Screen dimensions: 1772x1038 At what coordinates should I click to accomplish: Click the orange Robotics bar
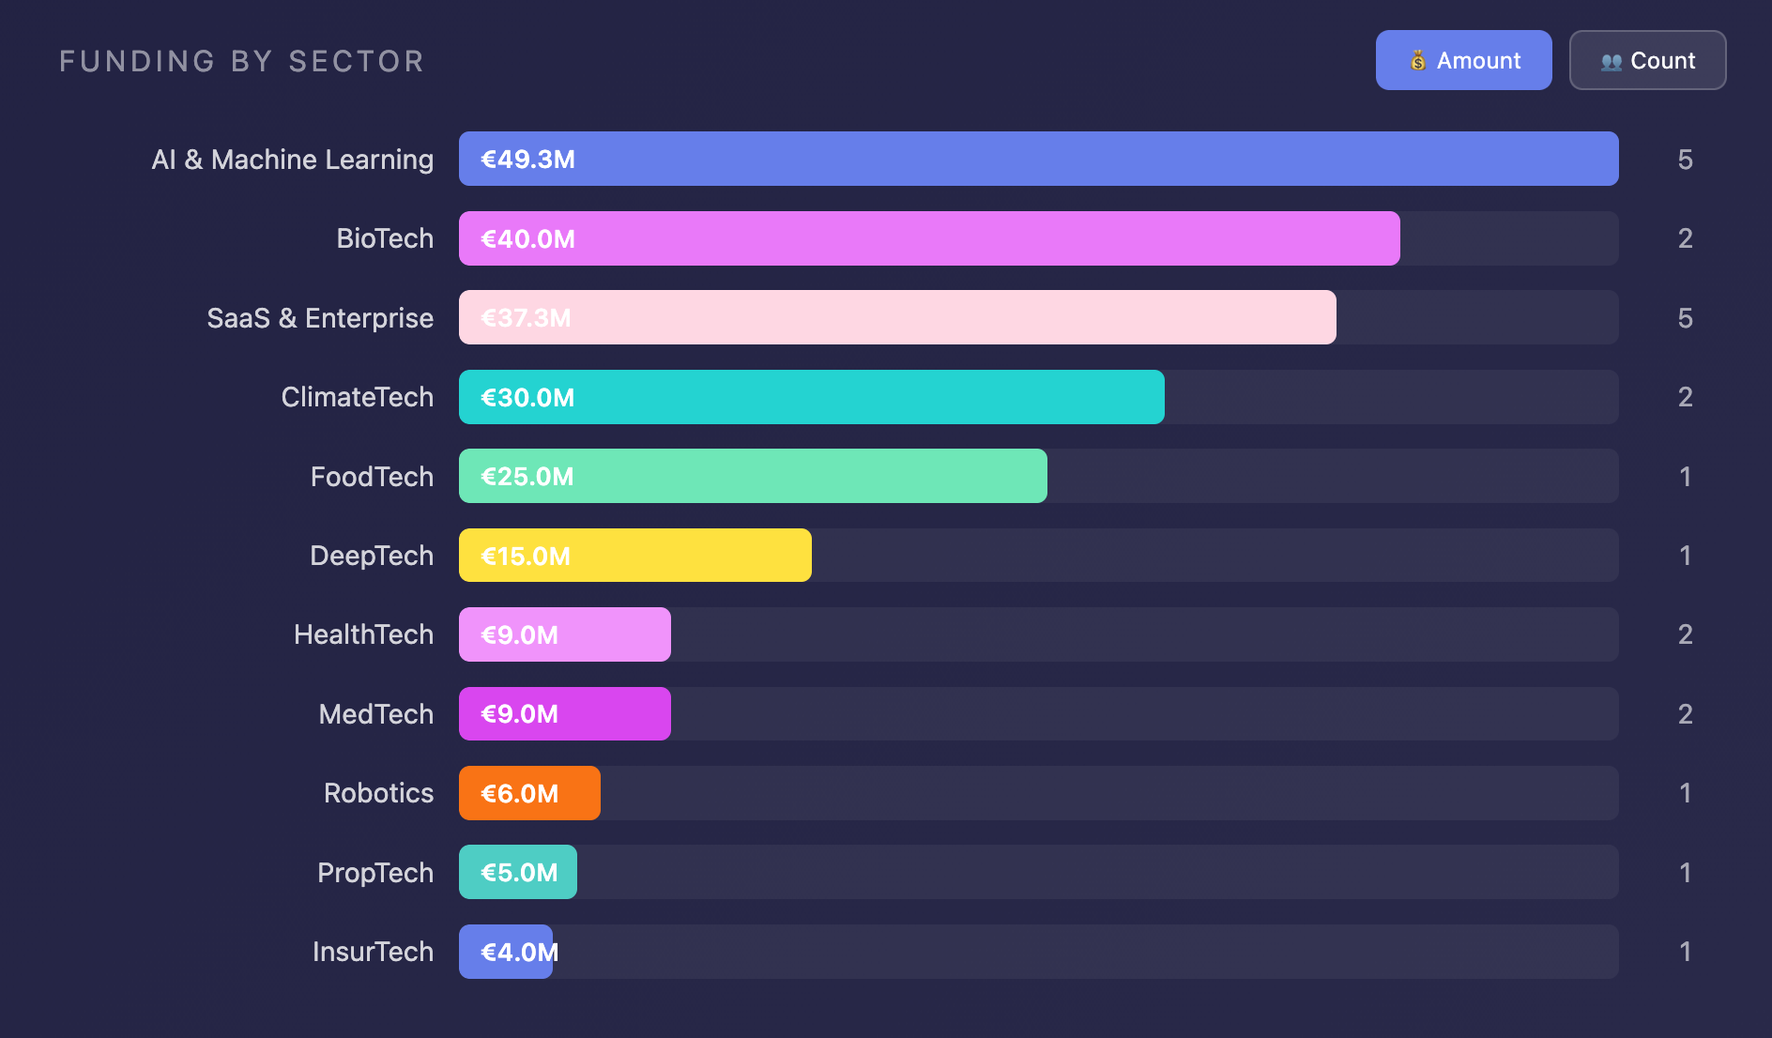point(529,793)
